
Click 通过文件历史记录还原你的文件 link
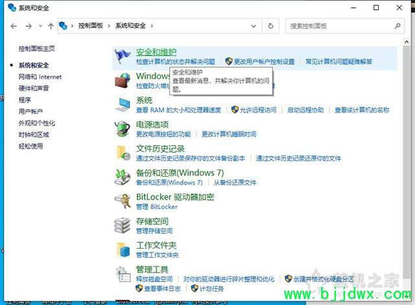pos(298,158)
